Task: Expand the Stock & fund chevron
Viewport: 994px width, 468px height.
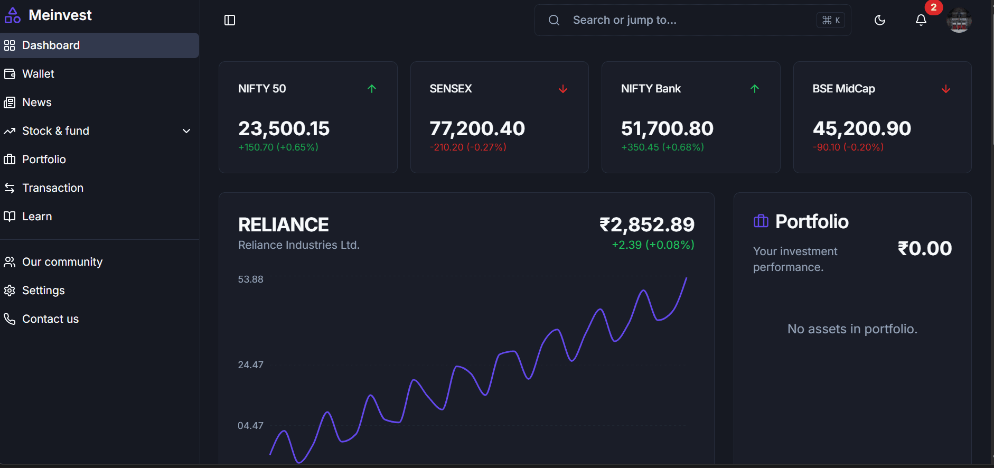Action: pyautogui.click(x=186, y=131)
